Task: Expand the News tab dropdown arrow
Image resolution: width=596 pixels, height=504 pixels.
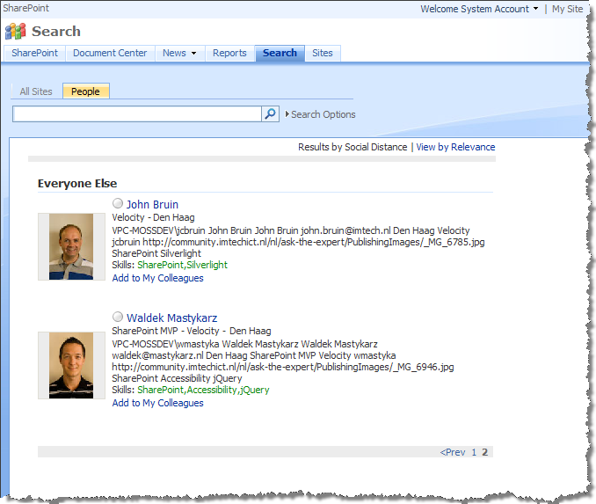Action: [194, 54]
